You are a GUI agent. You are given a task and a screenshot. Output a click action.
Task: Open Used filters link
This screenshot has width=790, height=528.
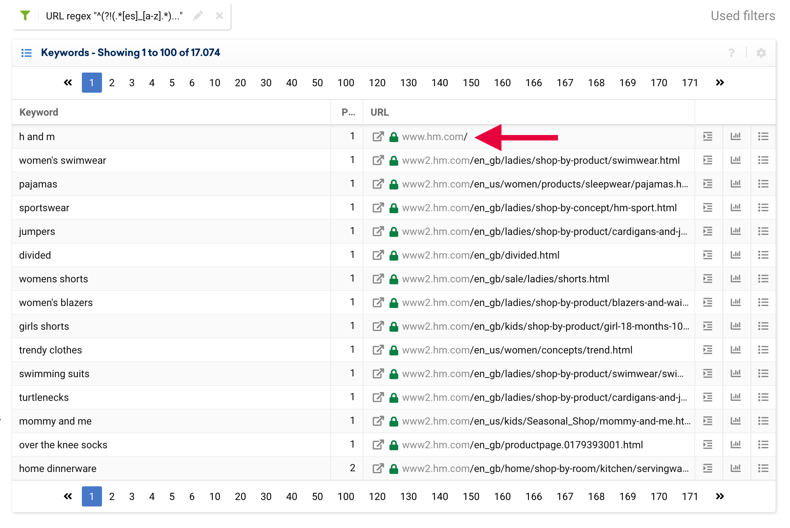click(743, 16)
